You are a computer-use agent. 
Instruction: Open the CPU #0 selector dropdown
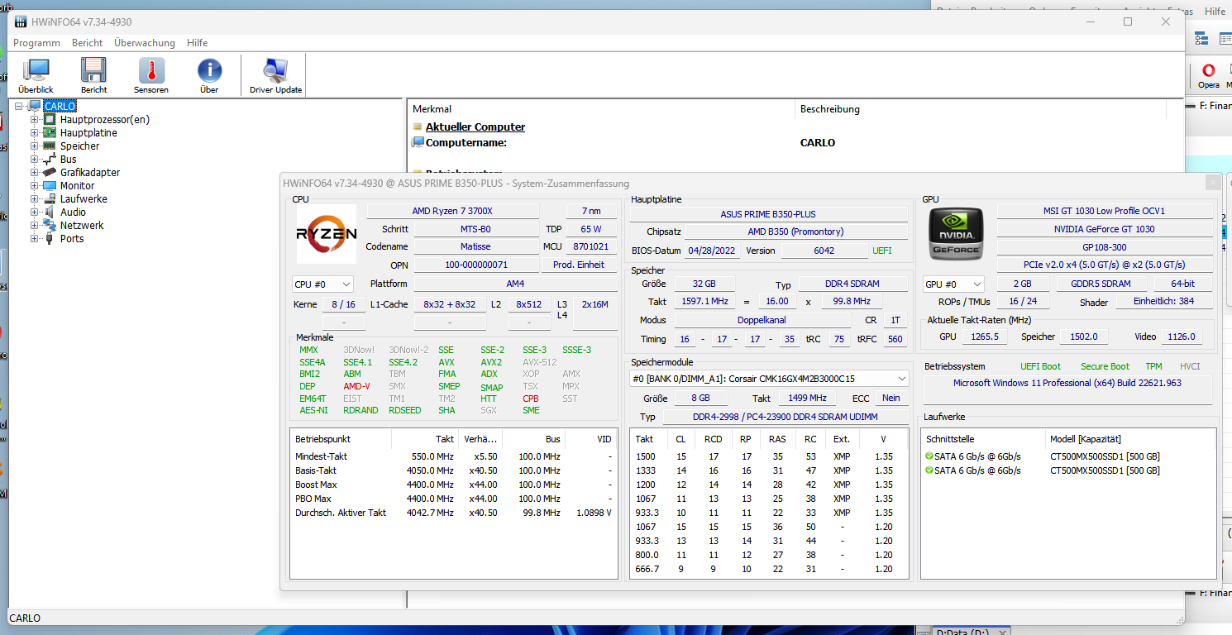(x=323, y=284)
